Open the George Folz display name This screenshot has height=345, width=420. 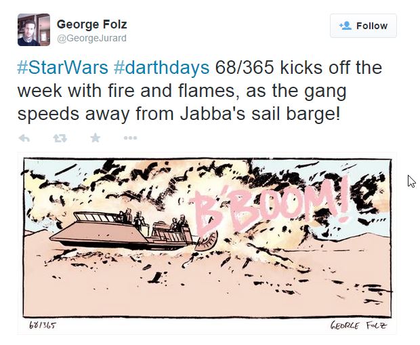[x=92, y=24]
